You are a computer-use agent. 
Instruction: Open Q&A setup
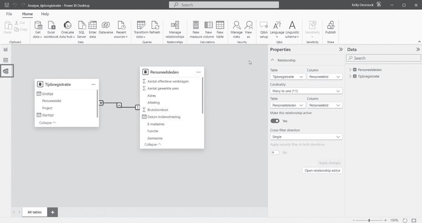[264, 29]
